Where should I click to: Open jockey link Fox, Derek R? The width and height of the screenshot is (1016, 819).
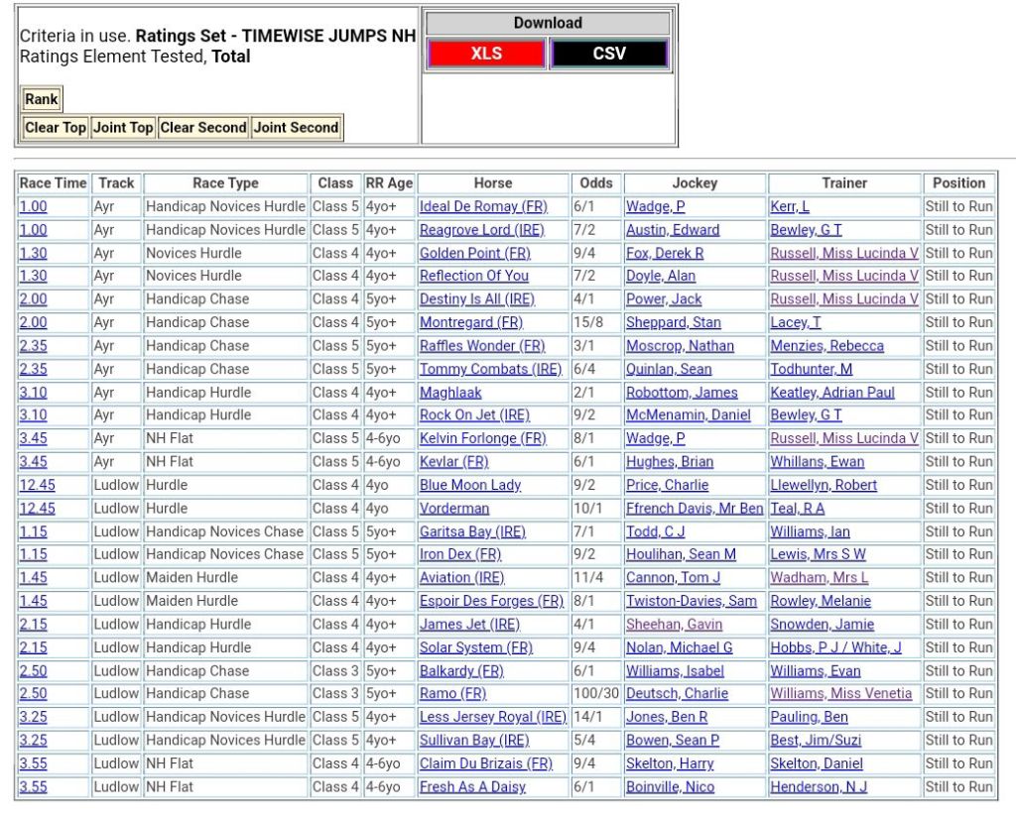(664, 253)
